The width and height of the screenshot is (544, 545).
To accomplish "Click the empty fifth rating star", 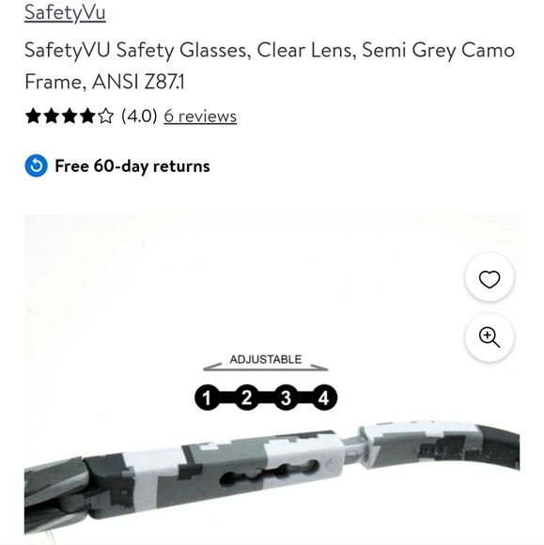I will (105, 117).
